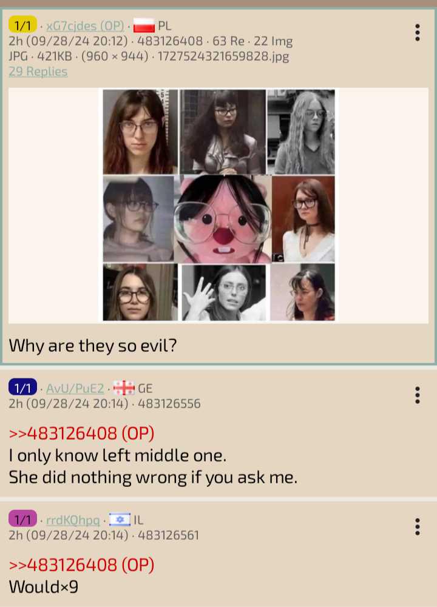Open poster ID AvU/PuE2

(x=75, y=388)
